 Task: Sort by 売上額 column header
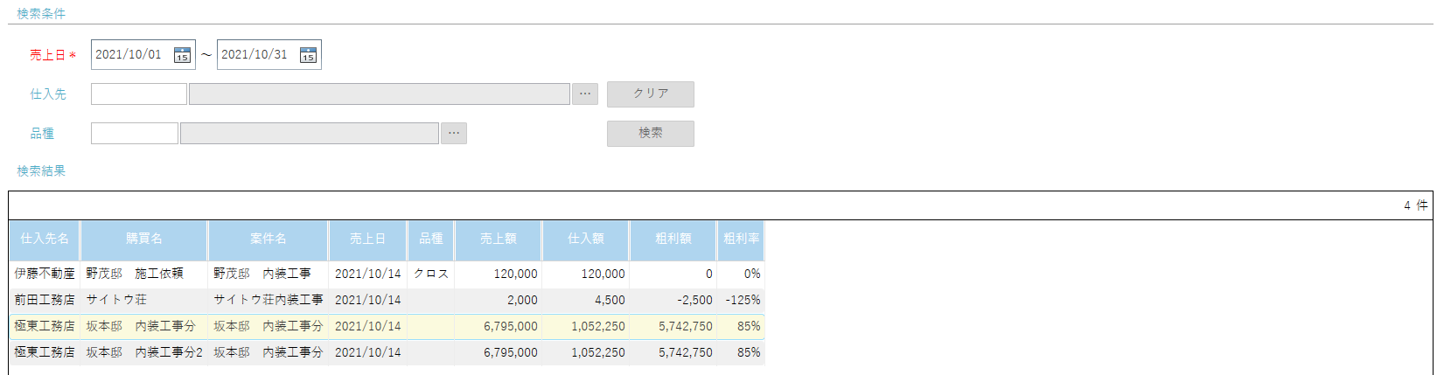tap(498, 239)
